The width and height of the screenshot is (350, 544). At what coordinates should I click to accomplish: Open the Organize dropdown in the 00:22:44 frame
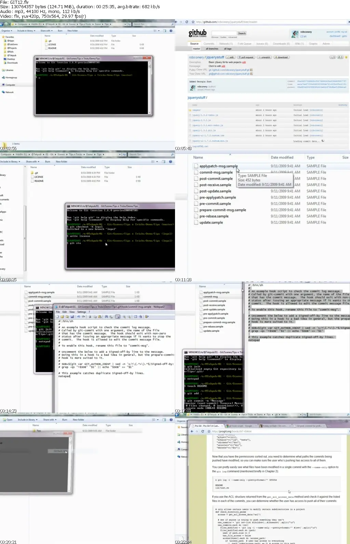(x=182, y=421)
